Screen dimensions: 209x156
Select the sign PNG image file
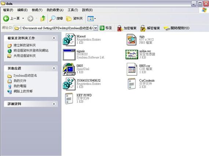tap(132, 40)
